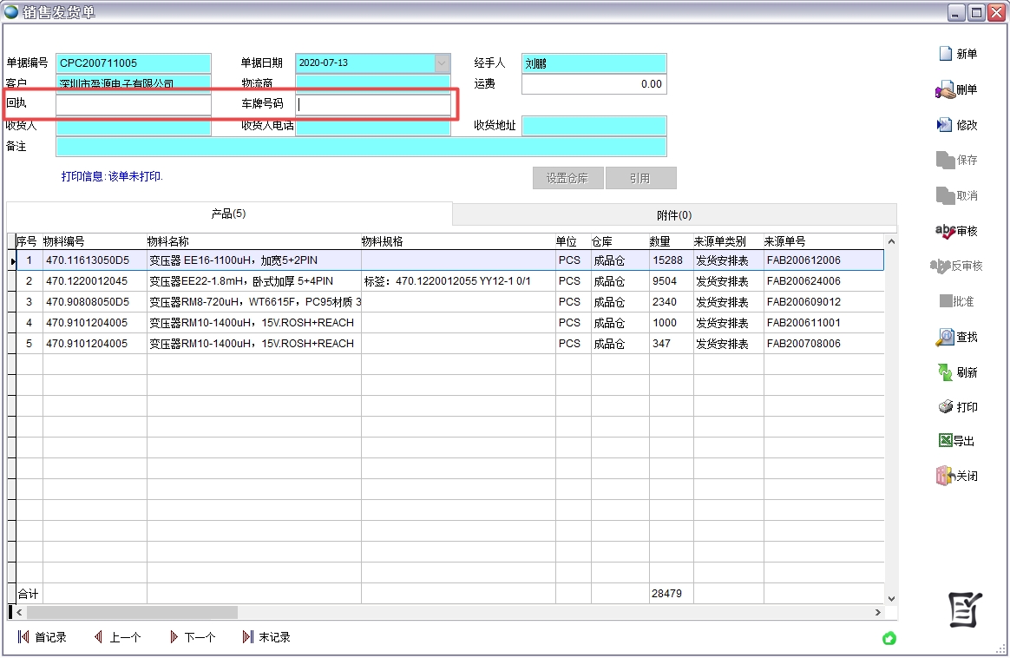The width and height of the screenshot is (1010, 658).
Task: Open the Find (查找) tool
Action: point(945,338)
